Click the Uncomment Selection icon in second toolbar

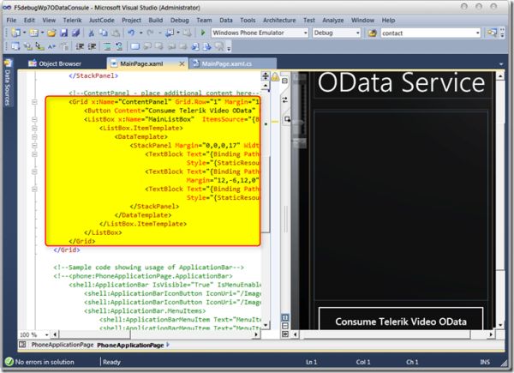[119, 46]
